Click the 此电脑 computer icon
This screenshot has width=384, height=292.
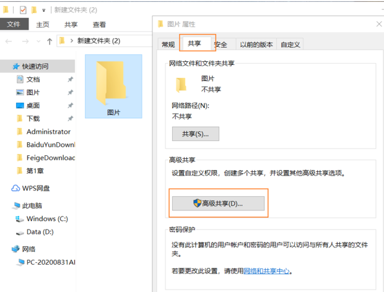(16, 205)
